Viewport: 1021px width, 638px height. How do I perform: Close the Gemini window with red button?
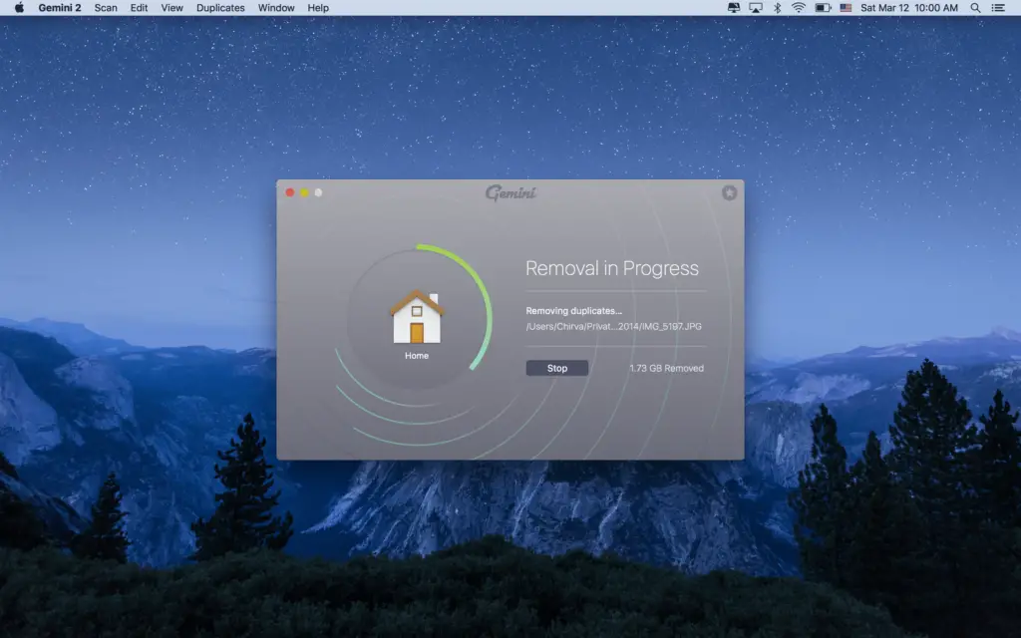[x=290, y=192]
